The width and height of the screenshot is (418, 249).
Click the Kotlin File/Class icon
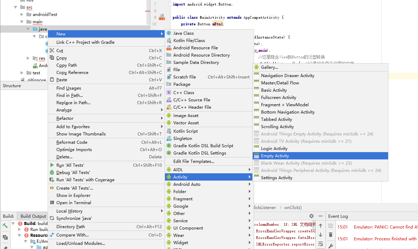tap(169, 41)
